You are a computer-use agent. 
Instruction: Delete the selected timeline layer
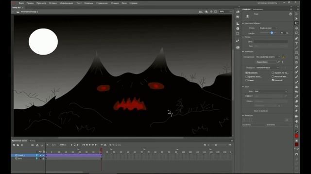coord(22,145)
